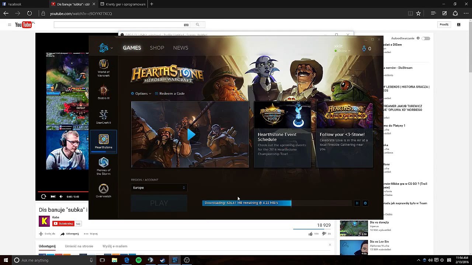Click the download progress bar
The width and height of the screenshot is (472, 265).
[x=277, y=203]
